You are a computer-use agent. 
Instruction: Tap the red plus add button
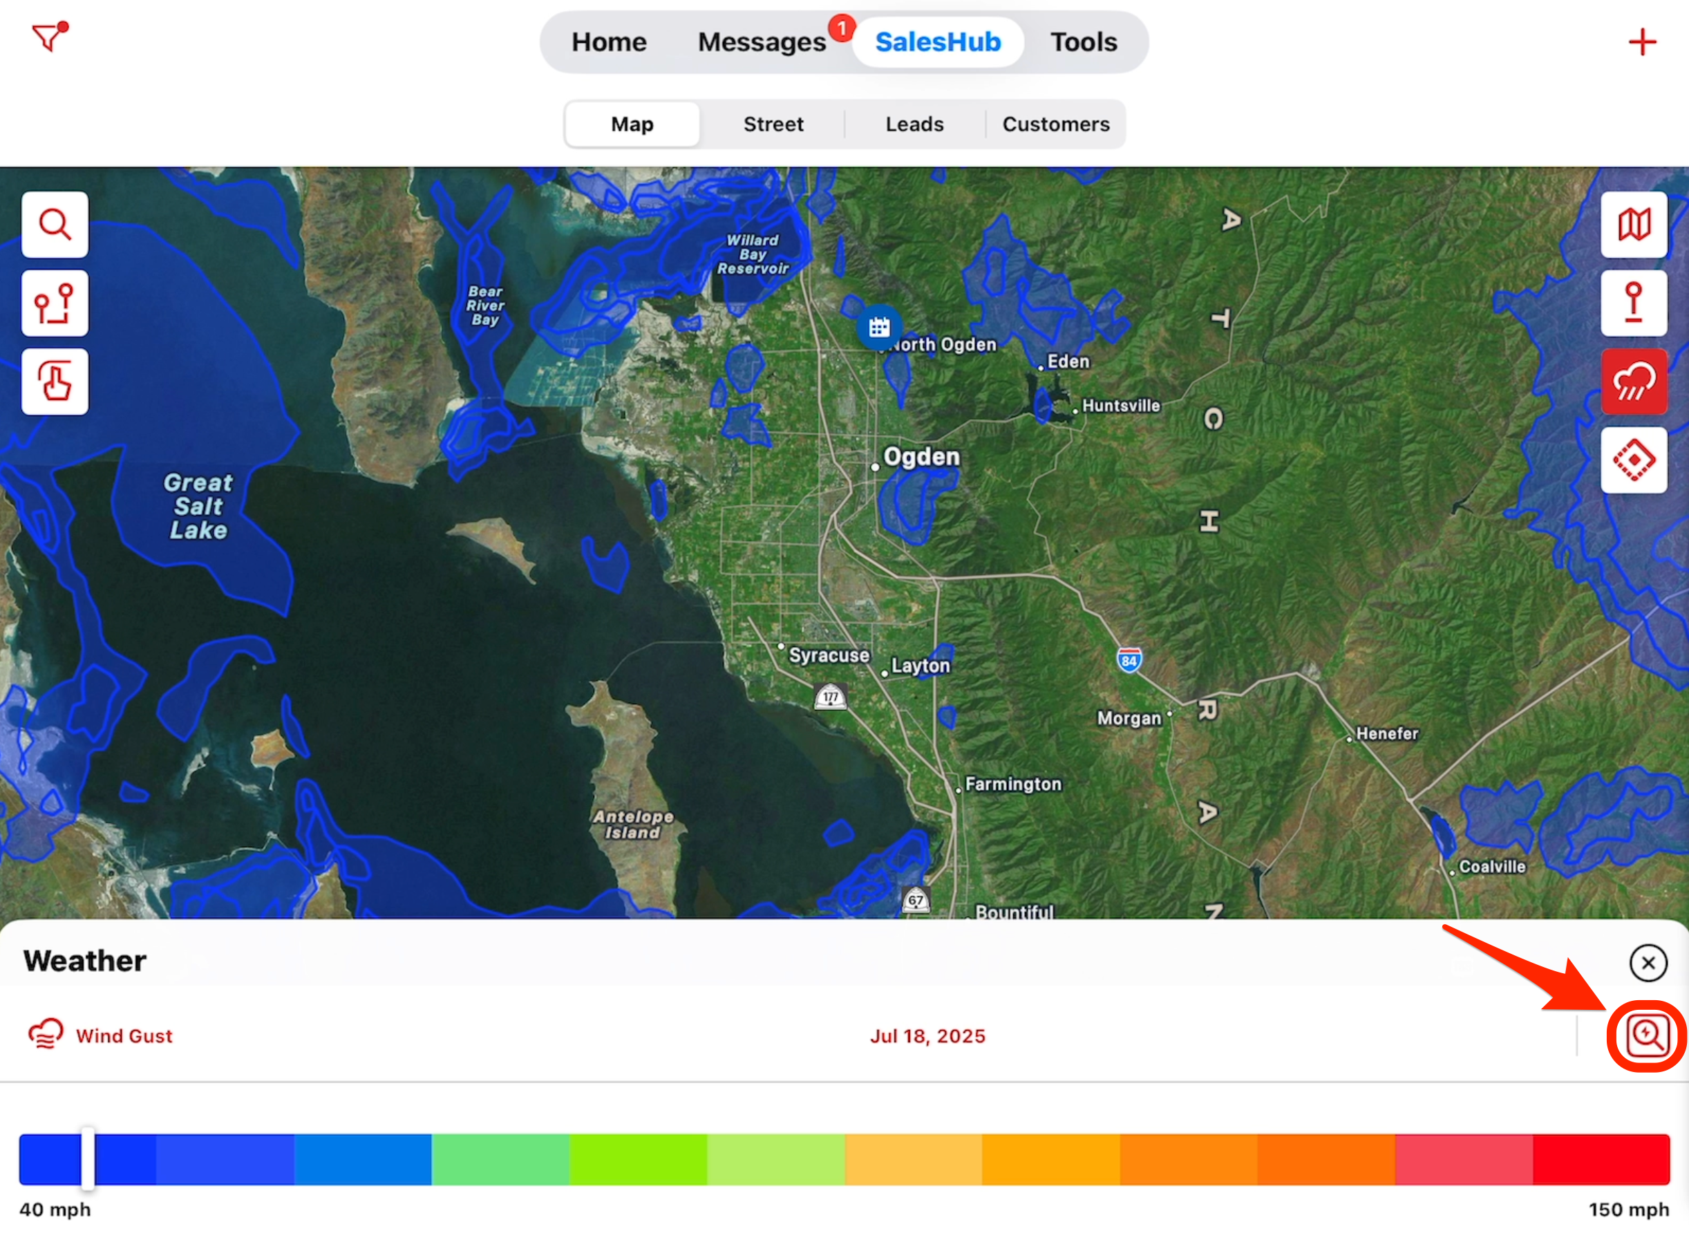click(1642, 42)
